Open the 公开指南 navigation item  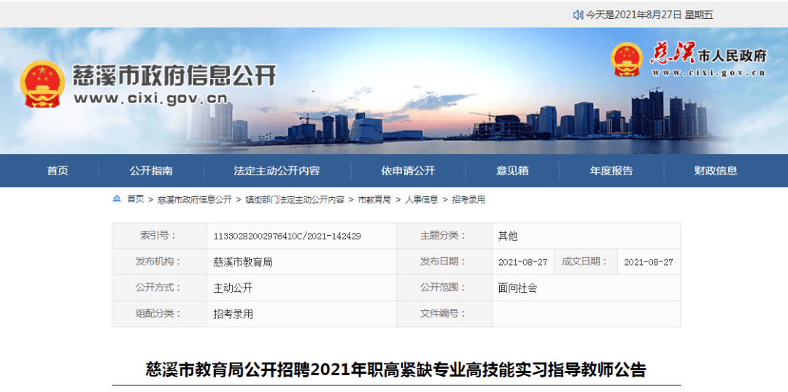(151, 171)
